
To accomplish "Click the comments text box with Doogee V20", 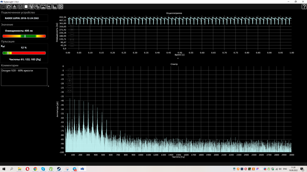I will (24, 77).
